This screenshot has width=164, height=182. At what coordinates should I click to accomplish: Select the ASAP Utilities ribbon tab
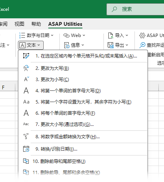point(65,24)
